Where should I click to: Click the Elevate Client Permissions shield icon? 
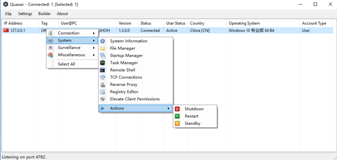coord(103,99)
